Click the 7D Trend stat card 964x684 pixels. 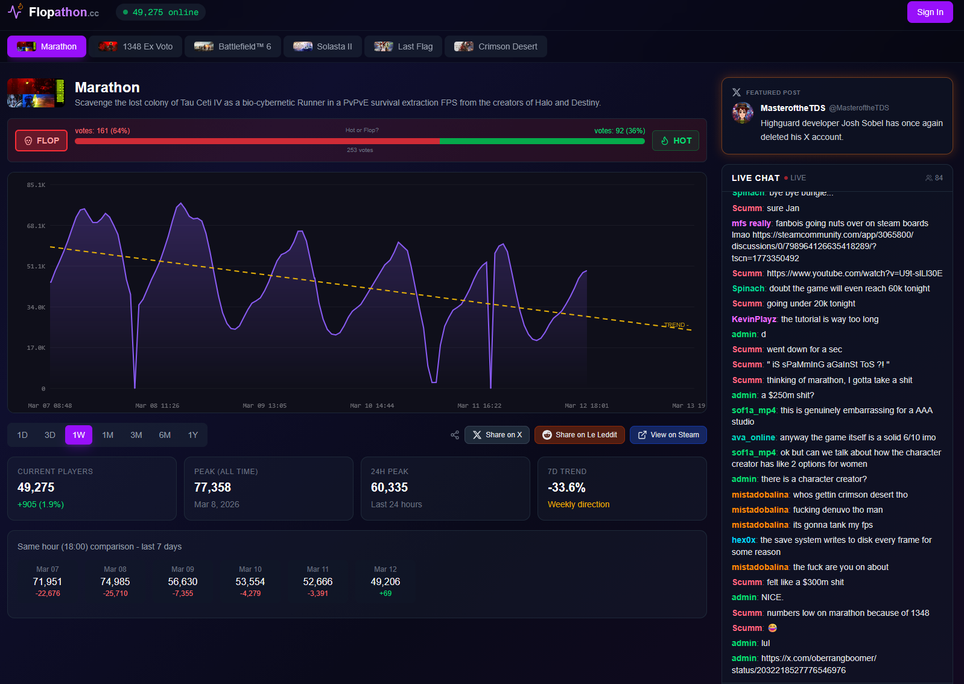[622, 489]
